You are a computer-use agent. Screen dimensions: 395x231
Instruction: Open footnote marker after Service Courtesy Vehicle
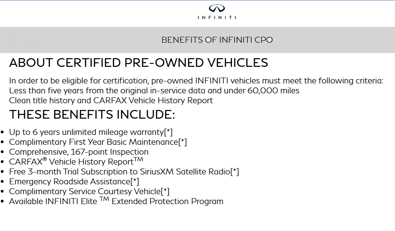coord(165,191)
